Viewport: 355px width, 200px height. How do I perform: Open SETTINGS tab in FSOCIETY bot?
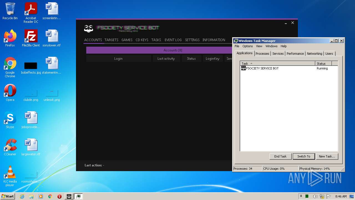click(192, 40)
